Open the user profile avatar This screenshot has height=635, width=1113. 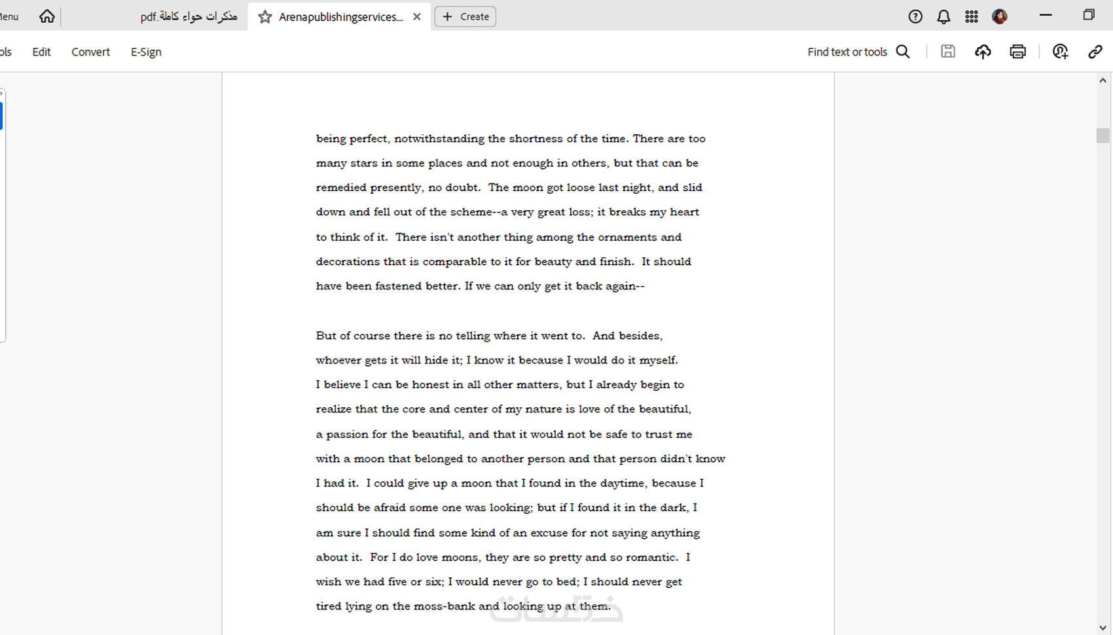pos(1000,17)
